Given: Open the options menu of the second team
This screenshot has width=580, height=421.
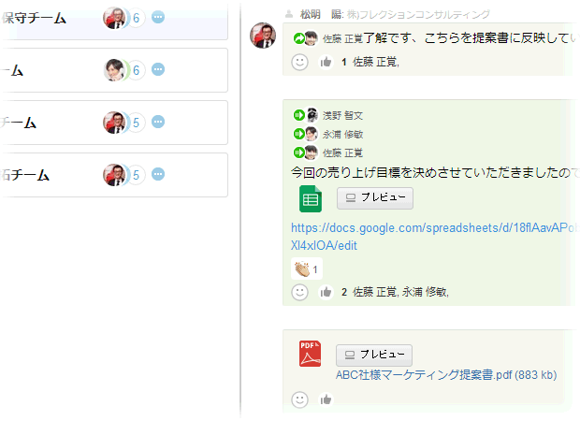Looking at the screenshot, I should [158, 69].
